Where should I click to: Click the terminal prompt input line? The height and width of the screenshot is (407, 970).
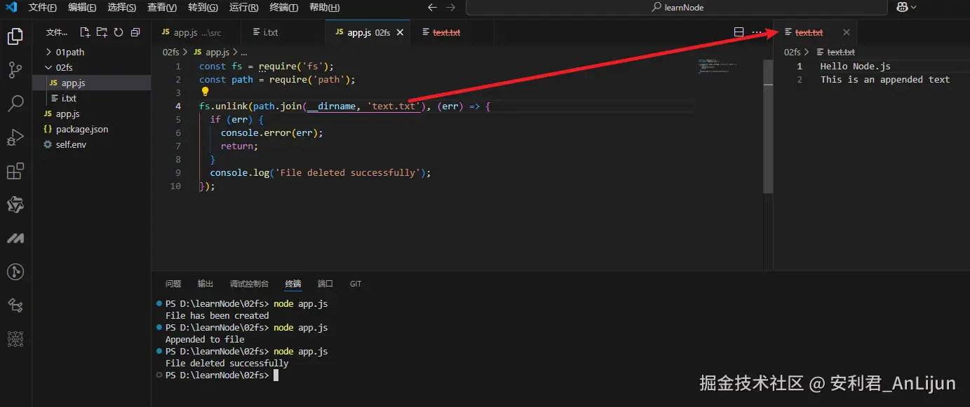[218, 375]
